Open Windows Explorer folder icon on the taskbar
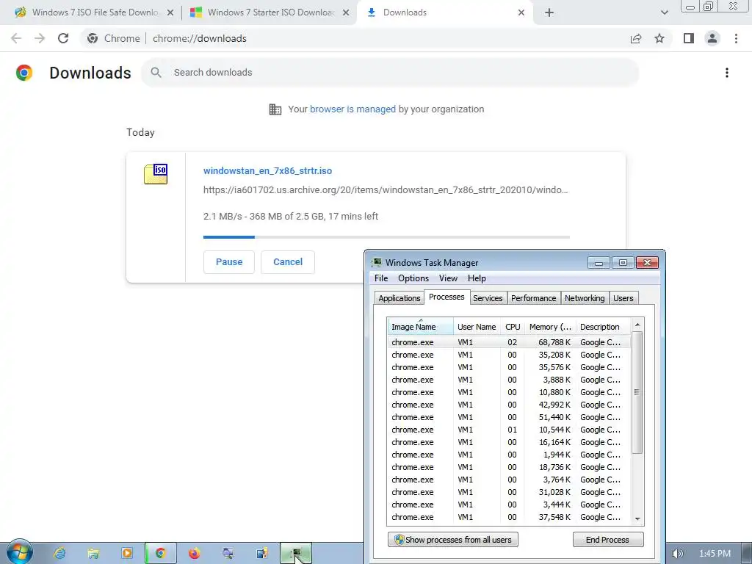 (93, 554)
